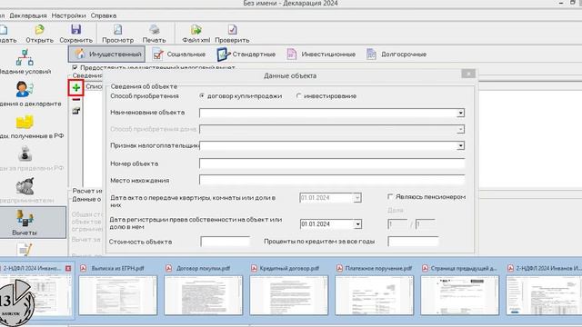Open Настройки menu
The image size is (582, 327).
69,15
